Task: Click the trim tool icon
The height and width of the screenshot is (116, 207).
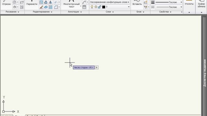Action: [x=56, y=2]
